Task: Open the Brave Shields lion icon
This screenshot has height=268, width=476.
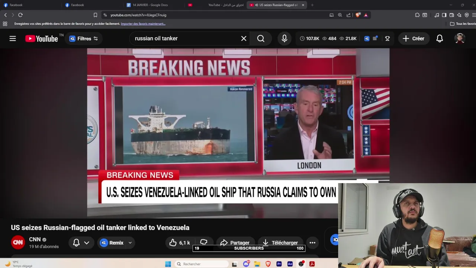Action: tap(358, 15)
